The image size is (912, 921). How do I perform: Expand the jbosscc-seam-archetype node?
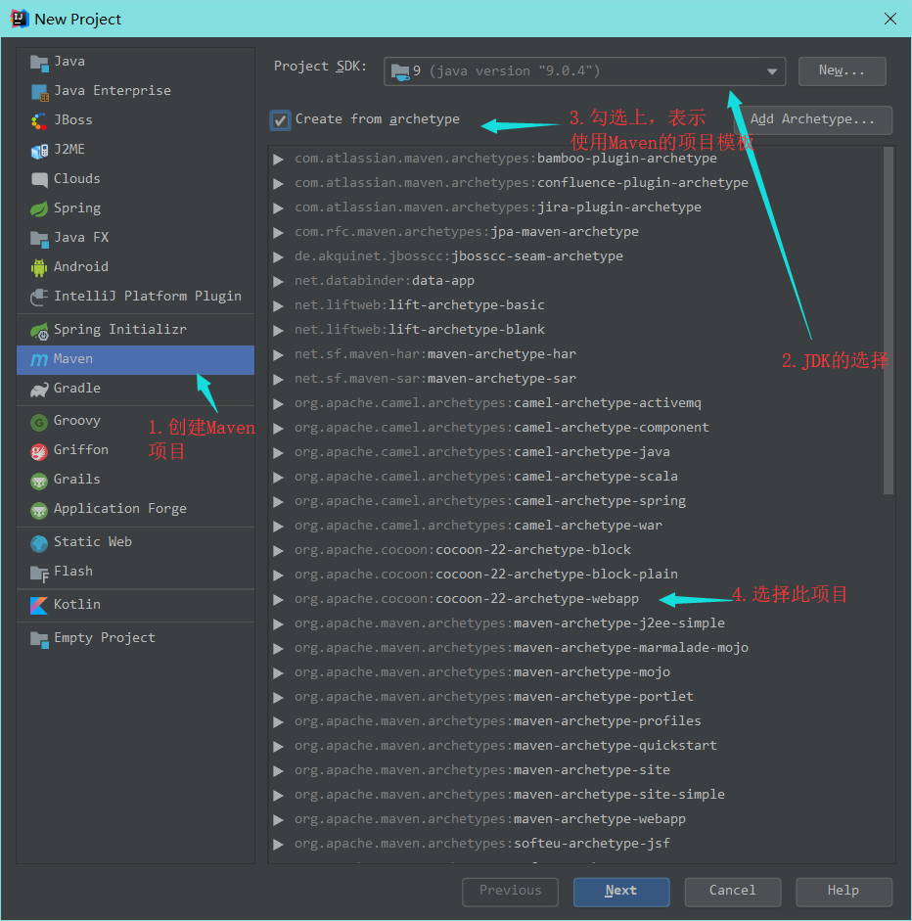(x=278, y=257)
